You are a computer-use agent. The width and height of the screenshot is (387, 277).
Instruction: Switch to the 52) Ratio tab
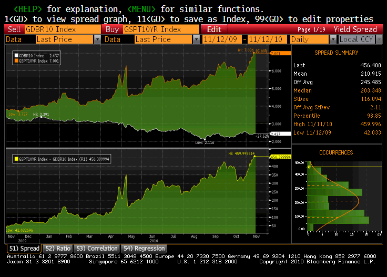pyautogui.click(x=57, y=249)
